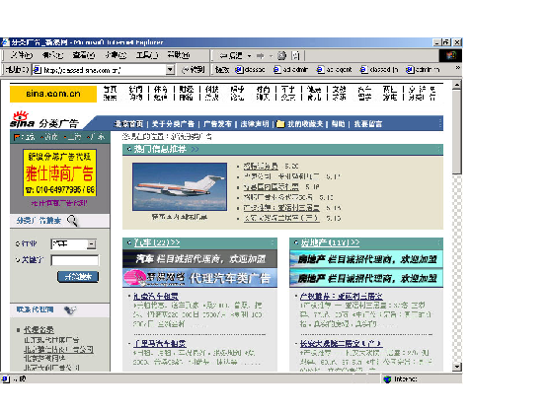Click the globe-shaped icon in the IE toolbar

[x=281, y=55]
